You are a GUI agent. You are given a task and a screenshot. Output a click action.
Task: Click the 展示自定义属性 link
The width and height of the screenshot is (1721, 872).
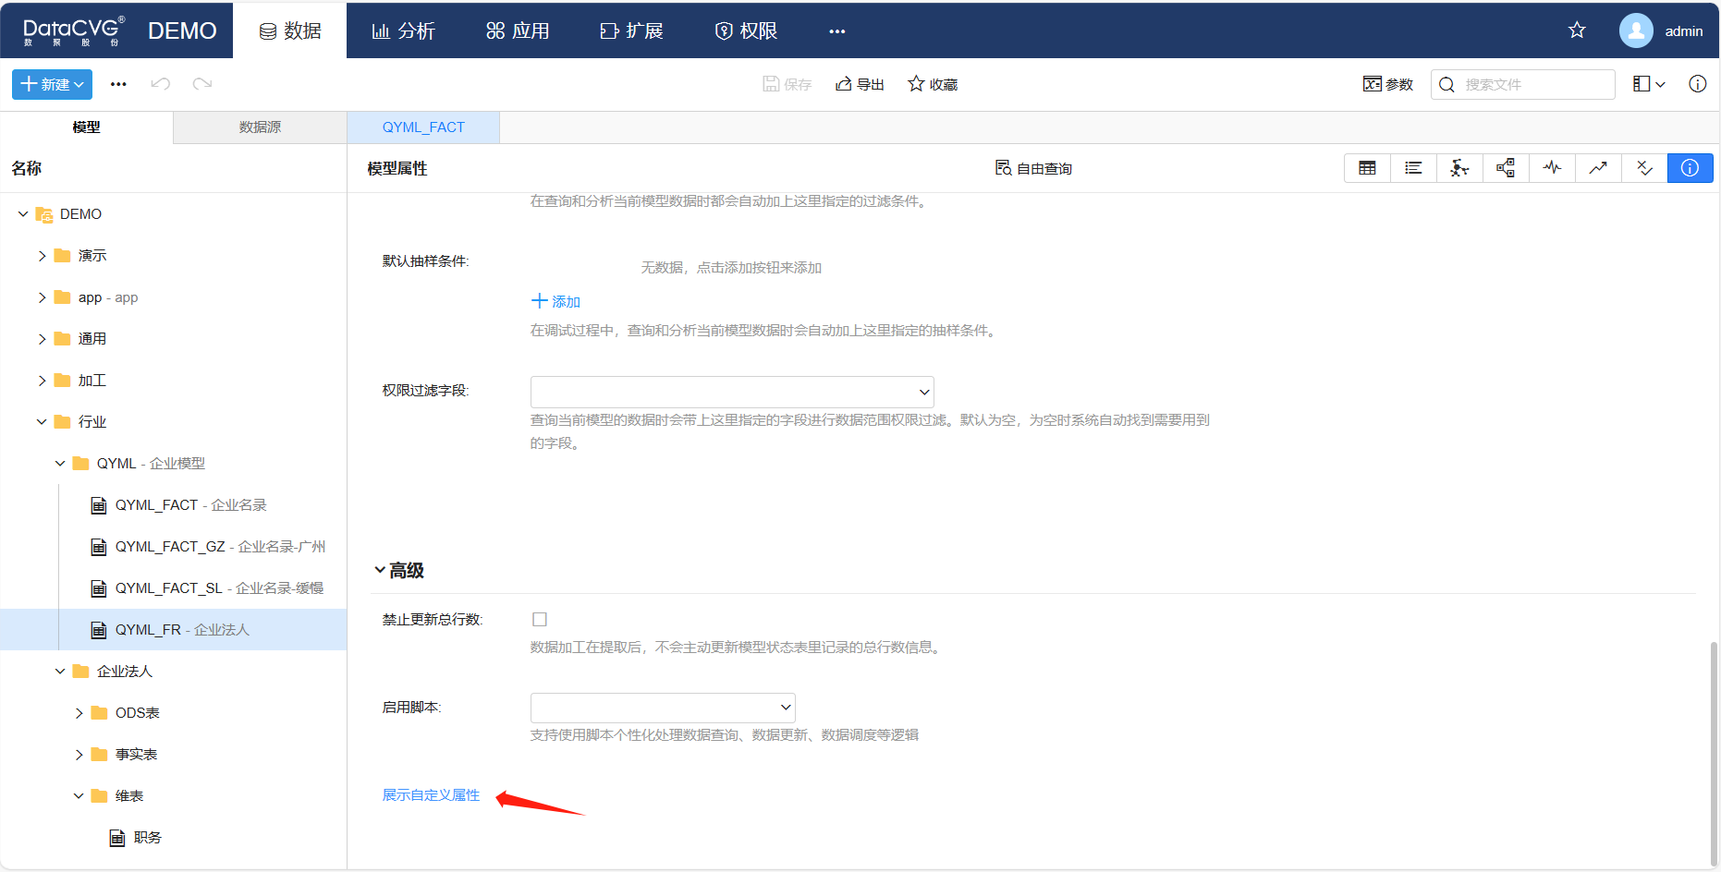coord(431,795)
